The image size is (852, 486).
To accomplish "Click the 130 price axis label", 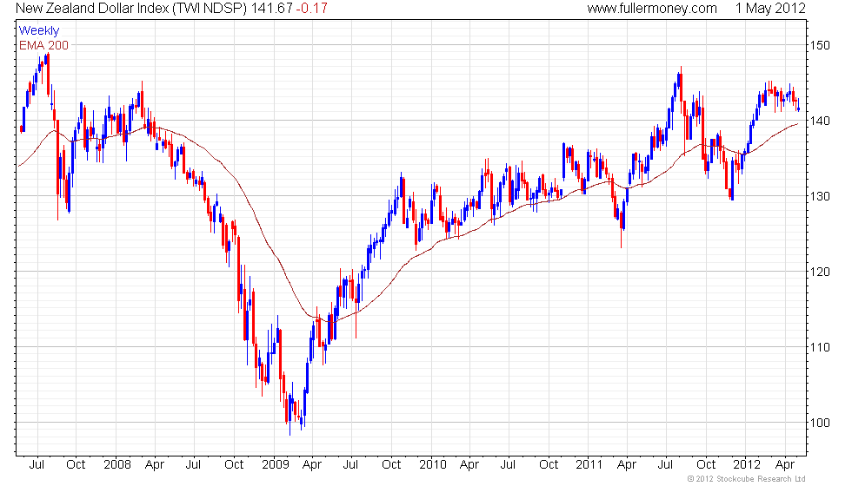I will click(819, 196).
